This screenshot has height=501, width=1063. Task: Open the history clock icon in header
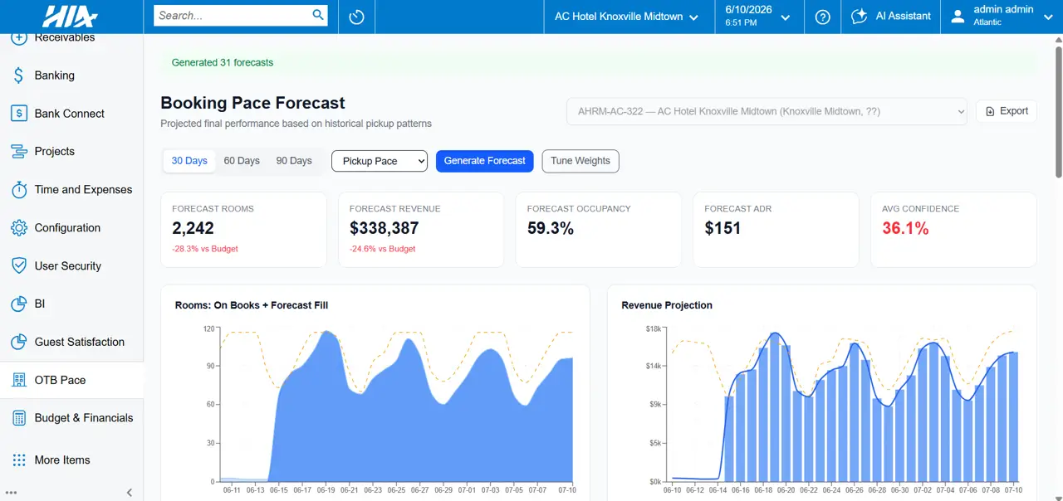357,17
